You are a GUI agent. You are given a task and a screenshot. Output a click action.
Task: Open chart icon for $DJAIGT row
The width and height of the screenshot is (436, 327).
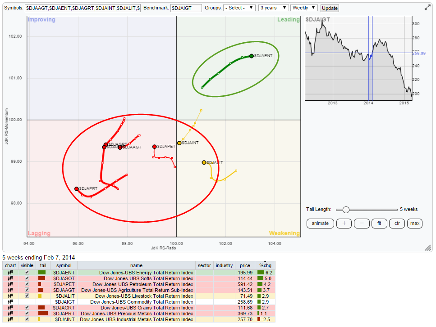[10, 302]
